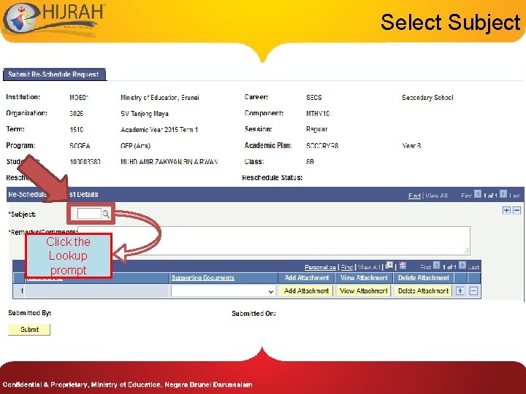This screenshot has width=526, height=394.
Task: Add a new Re-Schedule Request Details row with plus icon beside Subject
Action: (506, 210)
